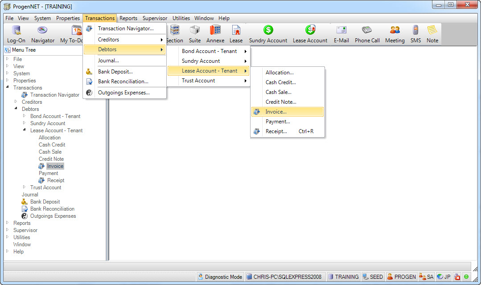
Task: Click the Meeting toolbar icon
Action: (x=395, y=30)
